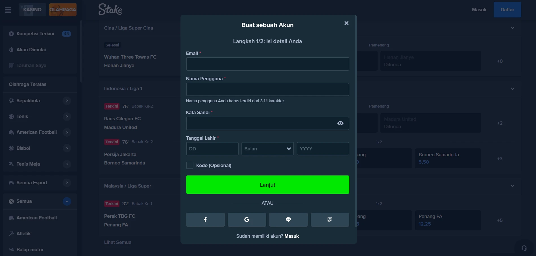This screenshot has width=536, height=256.
Task: Click American Football icon under Semua
Action: [11, 218]
